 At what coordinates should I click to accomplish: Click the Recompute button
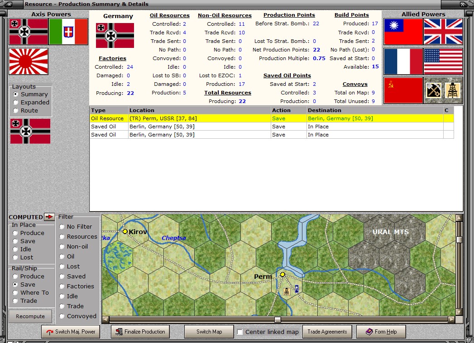point(30,316)
